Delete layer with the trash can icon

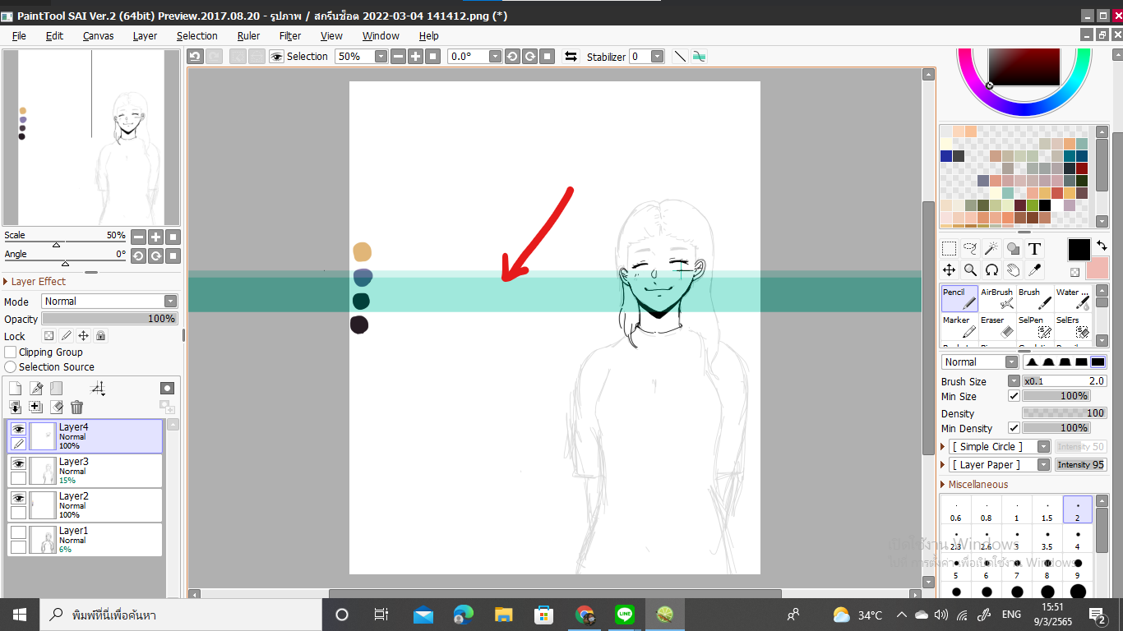coord(76,407)
